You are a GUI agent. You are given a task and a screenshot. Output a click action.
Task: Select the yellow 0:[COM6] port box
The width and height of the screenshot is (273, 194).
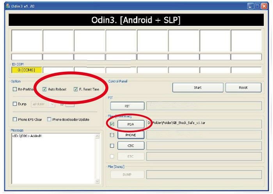coord(27,70)
